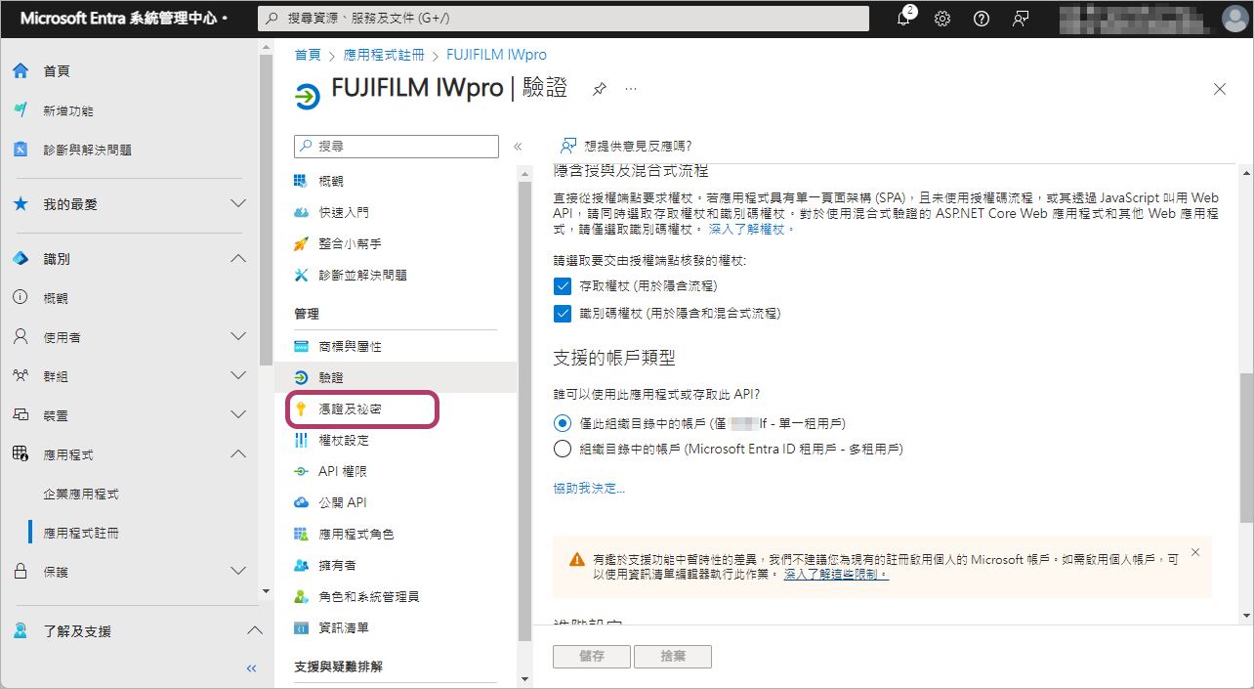The height and width of the screenshot is (689, 1254).
Task: Click the 儲存 save button
Action: (x=592, y=657)
